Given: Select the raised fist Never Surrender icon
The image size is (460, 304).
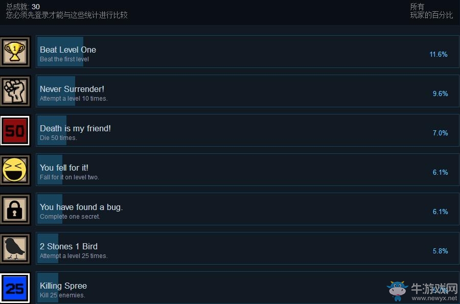Looking at the screenshot, I should tap(15, 91).
